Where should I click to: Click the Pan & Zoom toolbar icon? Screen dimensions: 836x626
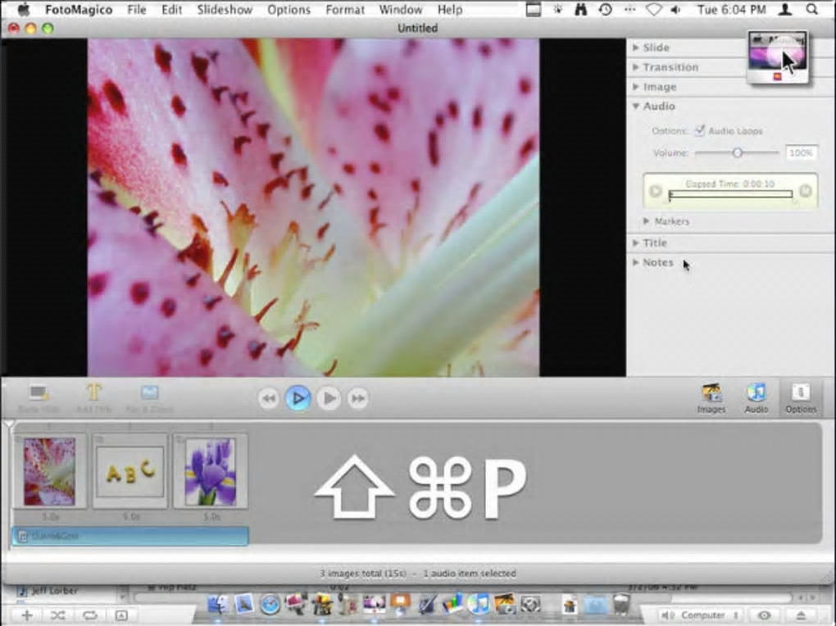tap(149, 397)
